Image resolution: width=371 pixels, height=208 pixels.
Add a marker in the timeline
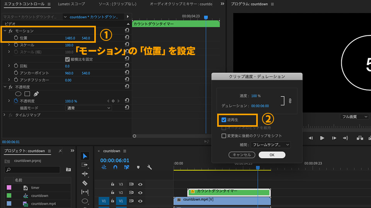pos(138,167)
